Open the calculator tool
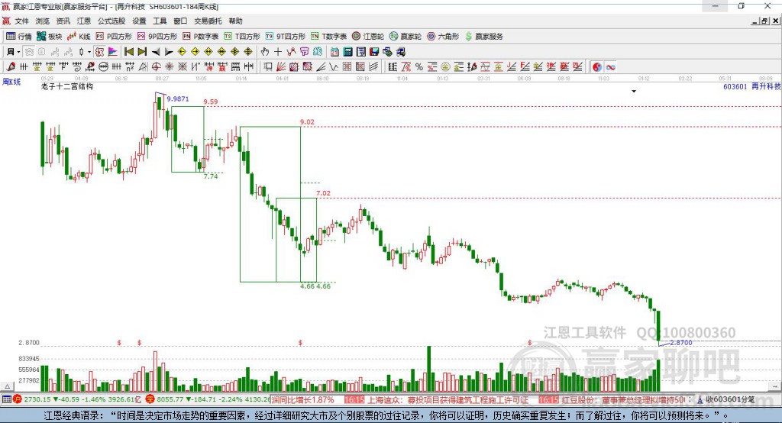Screen dimensions: 782x423 click(347, 52)
